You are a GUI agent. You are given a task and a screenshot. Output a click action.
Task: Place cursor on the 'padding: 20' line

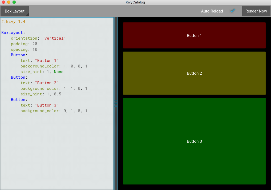pos(24,44)
